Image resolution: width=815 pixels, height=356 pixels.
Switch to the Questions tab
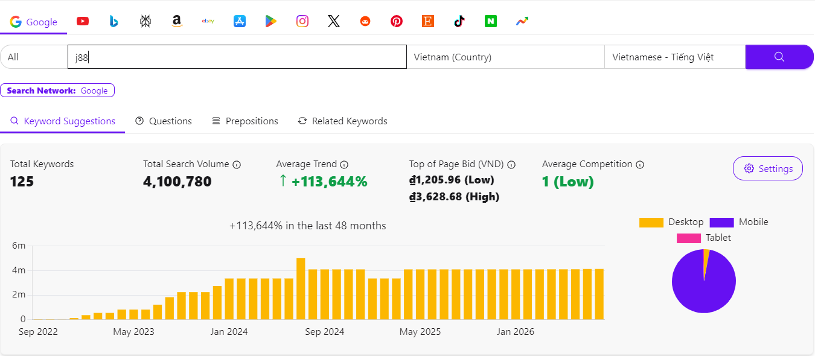pos(164,121)
